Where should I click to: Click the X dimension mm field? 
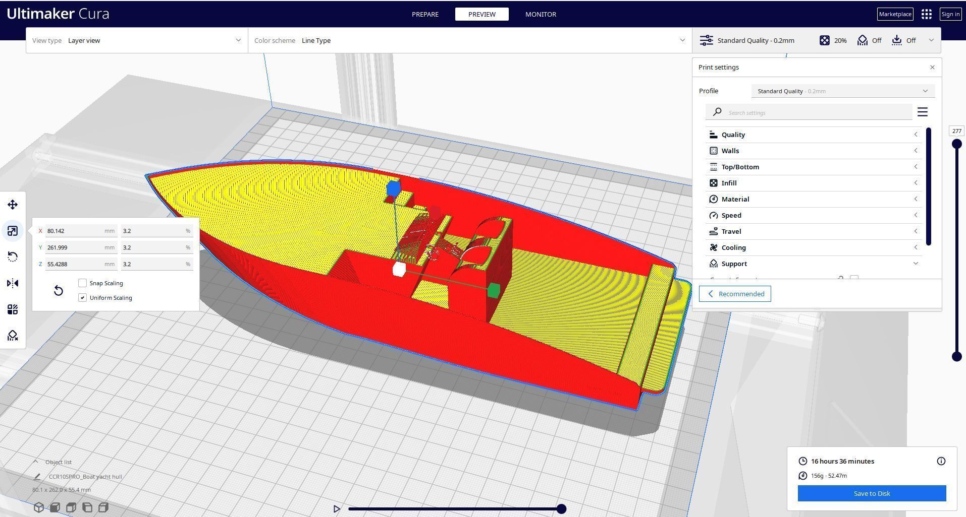pyautogui.click(x=81, y=231)
